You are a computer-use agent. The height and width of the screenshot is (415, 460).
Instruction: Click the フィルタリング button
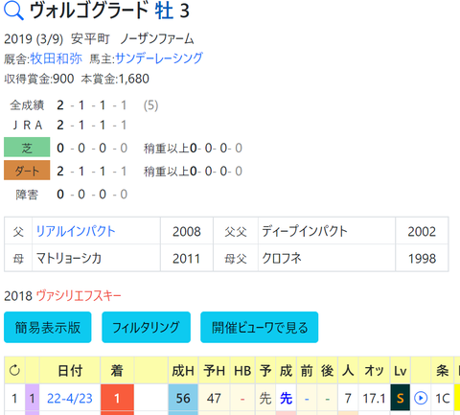(x=146, y=328)
